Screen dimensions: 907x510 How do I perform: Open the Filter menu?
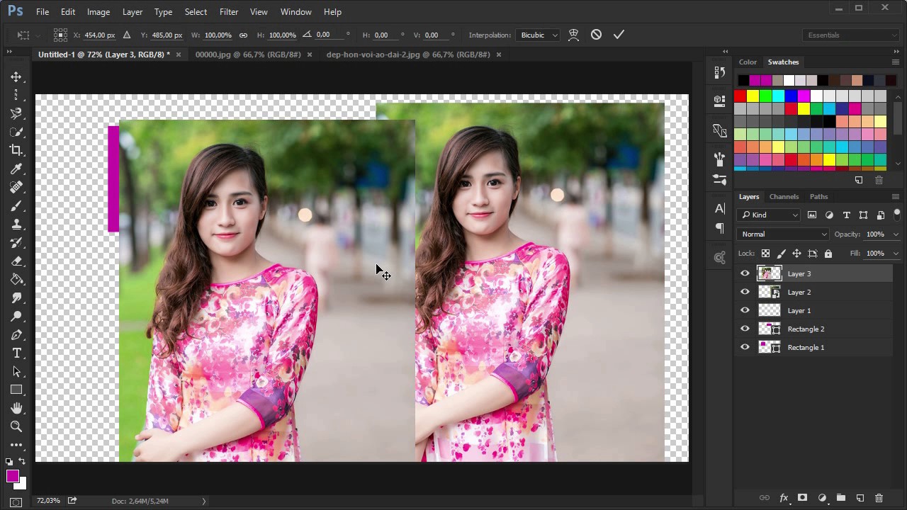click(x=229, y=12)
